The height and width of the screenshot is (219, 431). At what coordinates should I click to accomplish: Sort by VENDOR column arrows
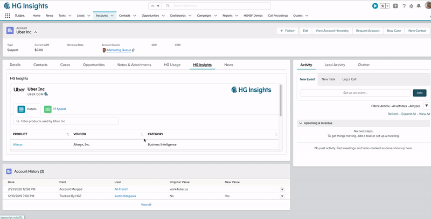click(142, 134)
